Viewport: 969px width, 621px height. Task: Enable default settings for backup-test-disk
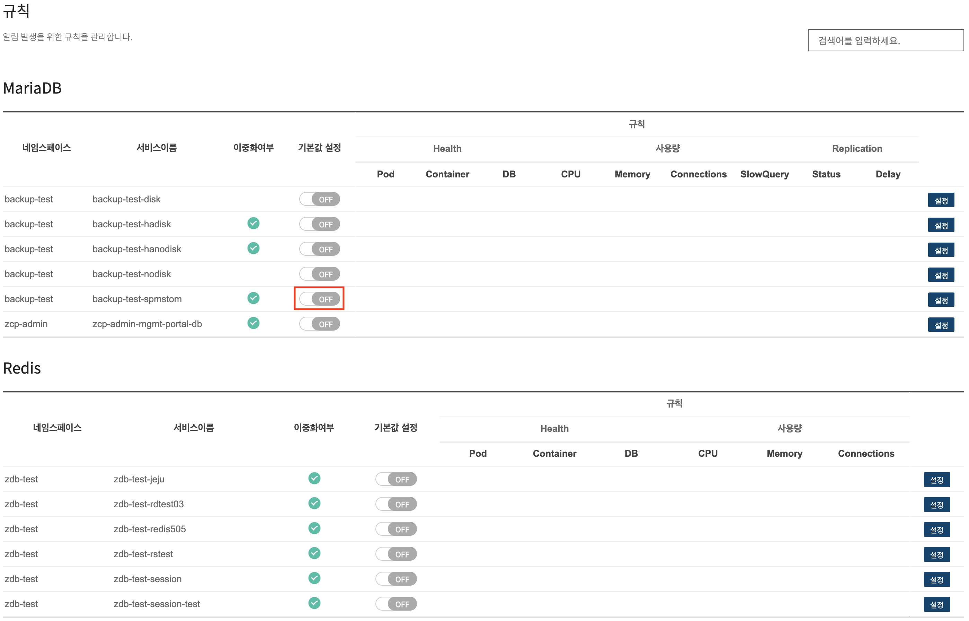[319, 199]
